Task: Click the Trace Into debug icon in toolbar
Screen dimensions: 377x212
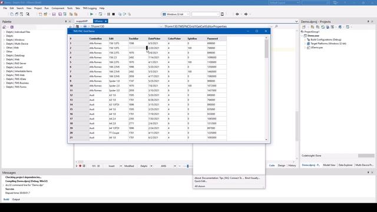Action: [120, 14]
